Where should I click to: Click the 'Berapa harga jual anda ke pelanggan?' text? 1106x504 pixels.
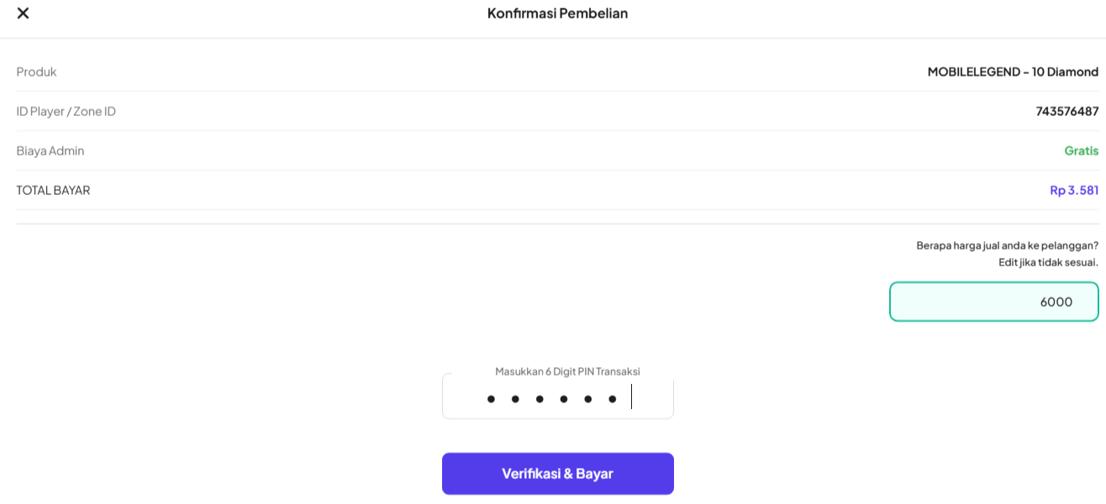(x=1006, y=245)
